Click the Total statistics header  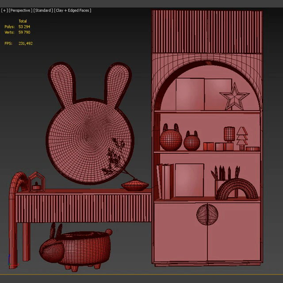[x=23, y=21]
